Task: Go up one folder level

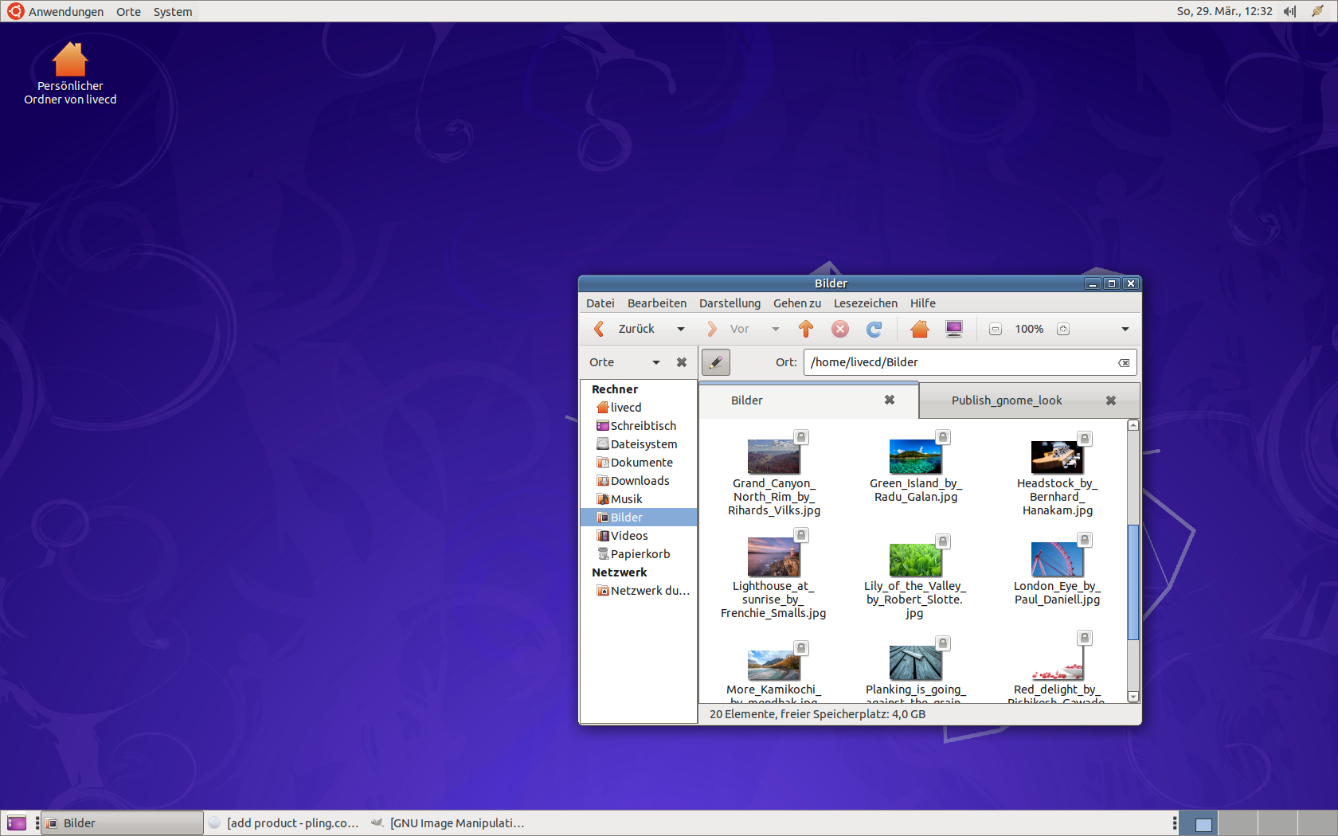Action: pyautogui.click(x=806, y=329)
